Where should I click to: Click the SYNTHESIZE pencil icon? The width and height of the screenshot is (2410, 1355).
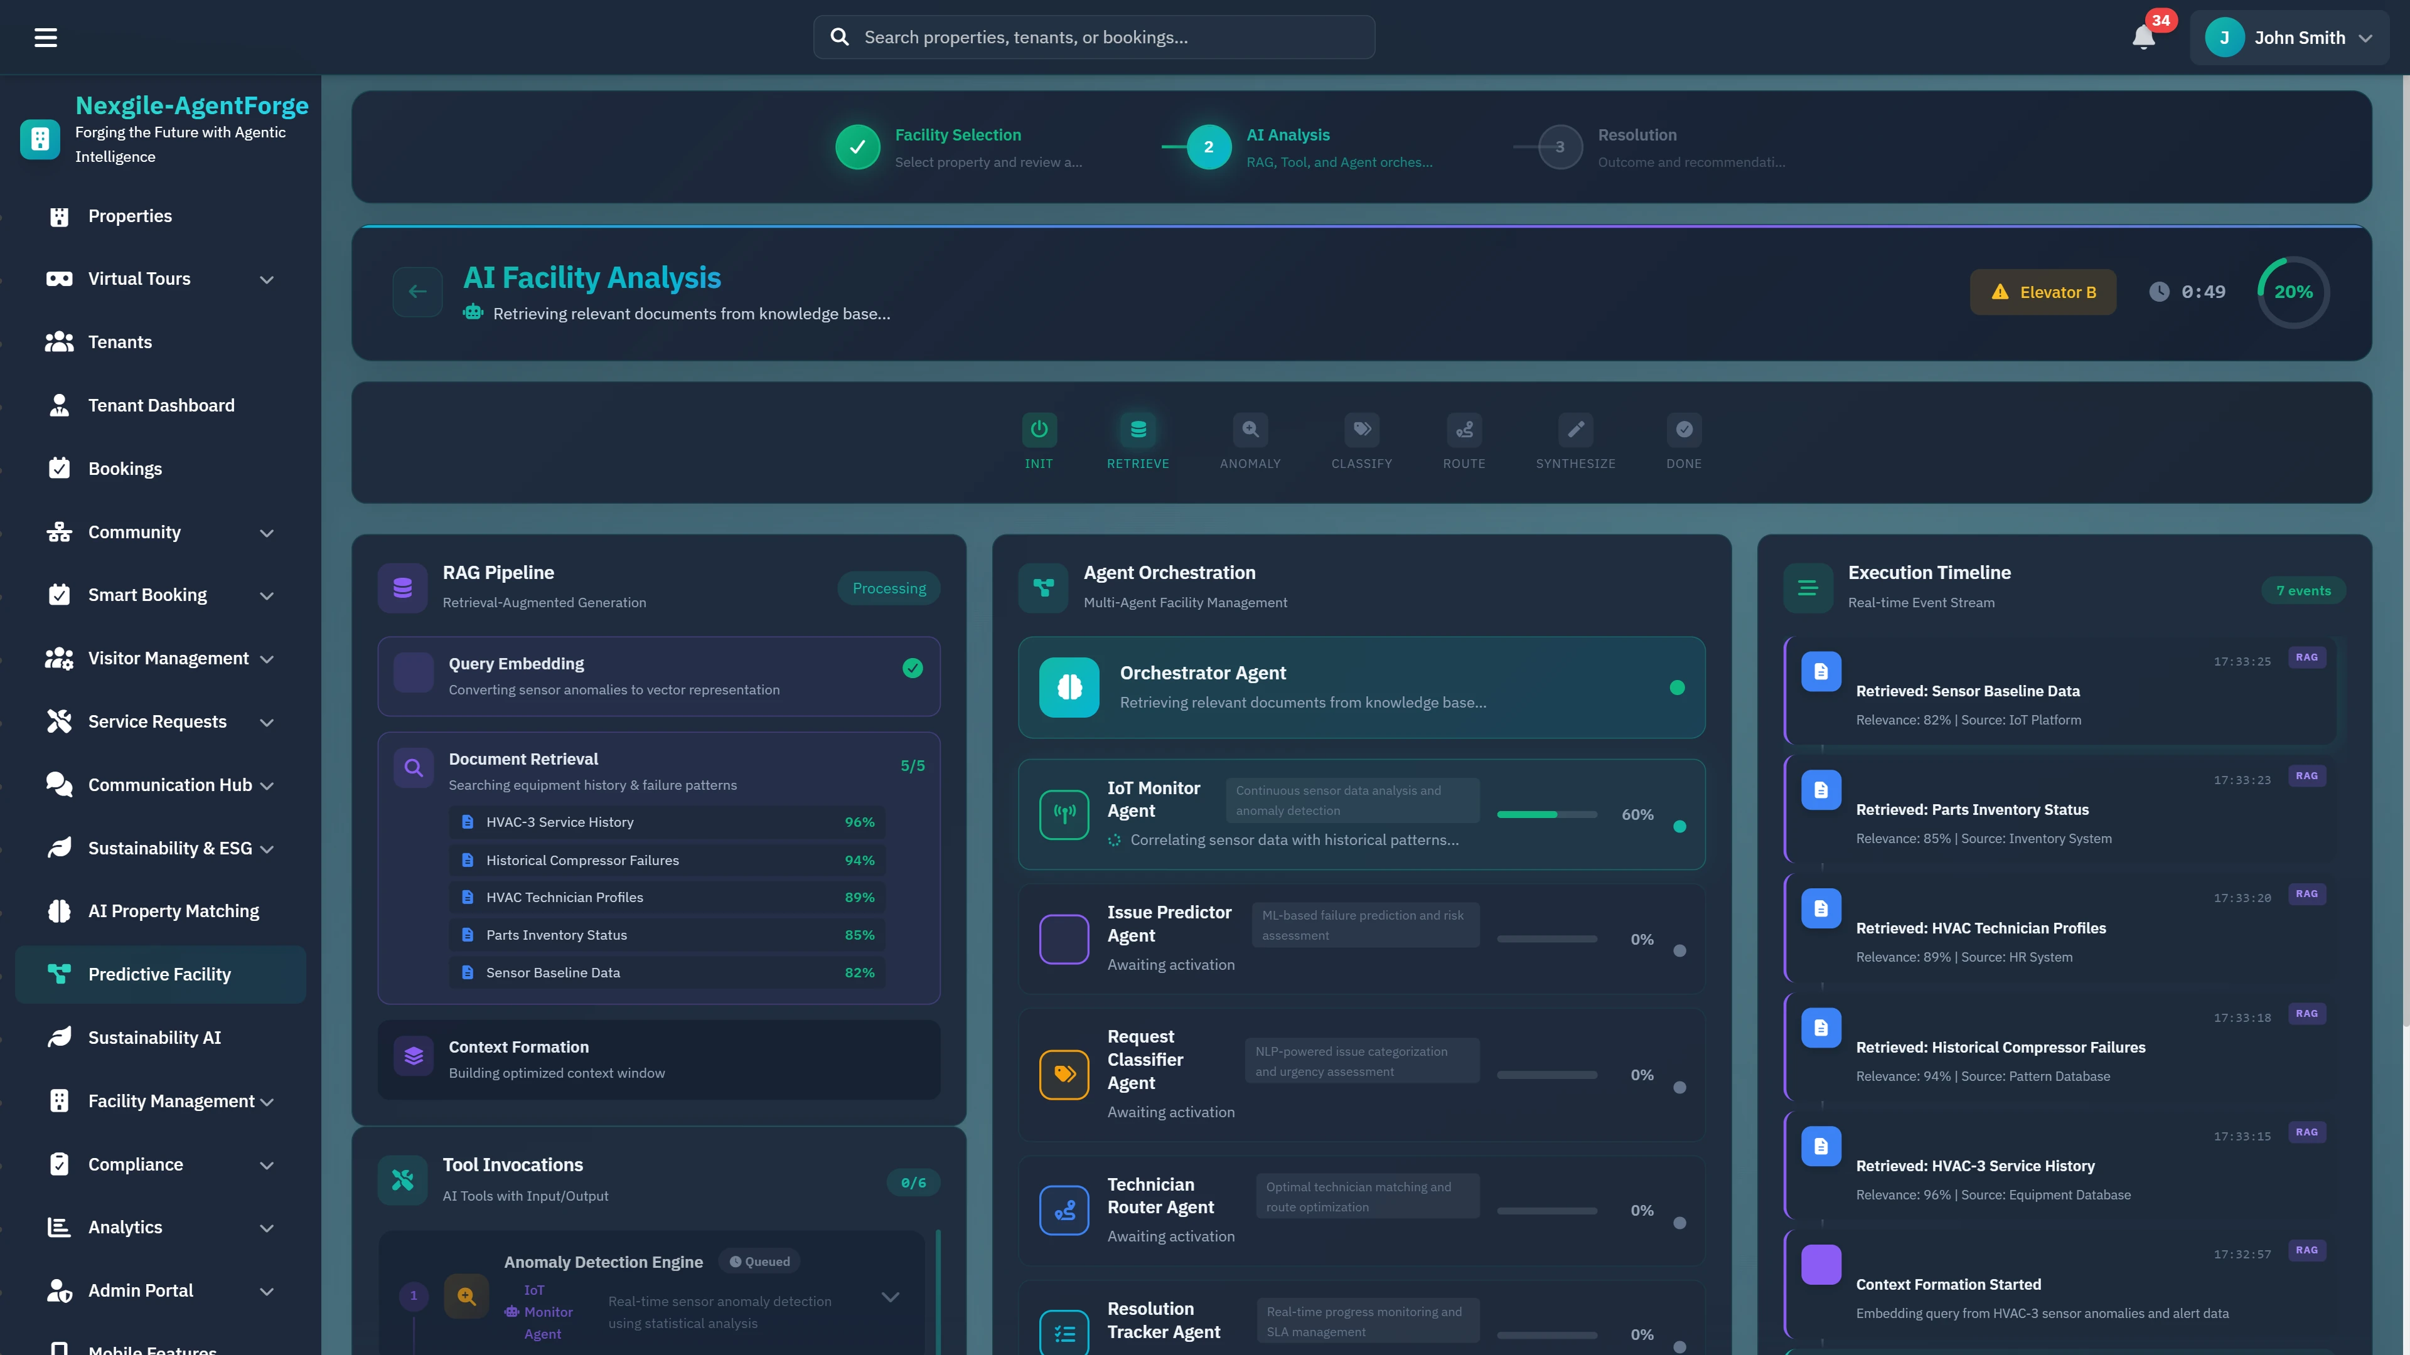click(1575, 429)
